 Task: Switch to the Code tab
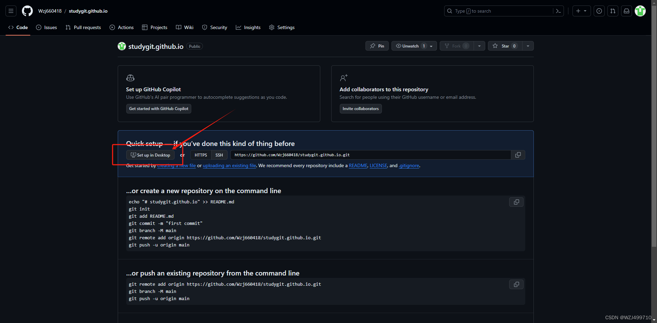18,27
